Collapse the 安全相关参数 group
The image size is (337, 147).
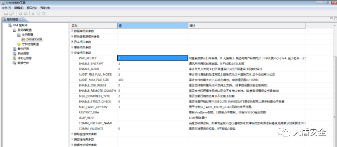(72, 53)
